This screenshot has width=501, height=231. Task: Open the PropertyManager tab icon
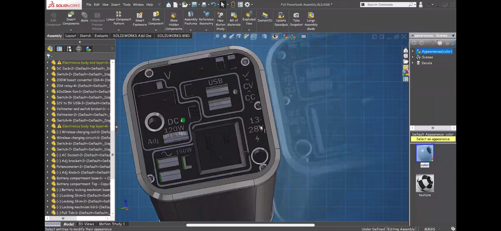coord(60,49)
